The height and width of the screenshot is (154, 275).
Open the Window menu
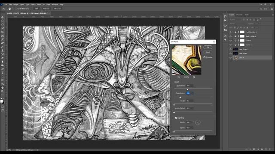click(x=55, y=5)
